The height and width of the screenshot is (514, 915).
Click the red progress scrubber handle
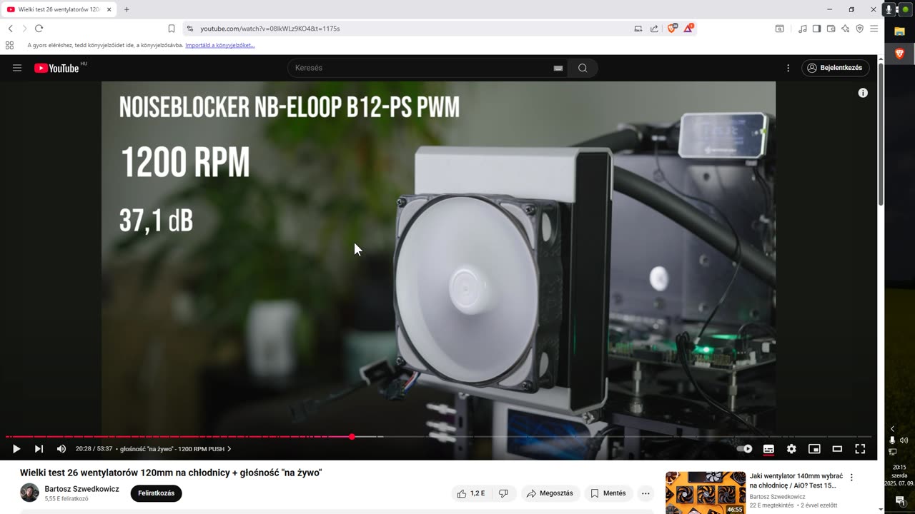pos(352,436)
